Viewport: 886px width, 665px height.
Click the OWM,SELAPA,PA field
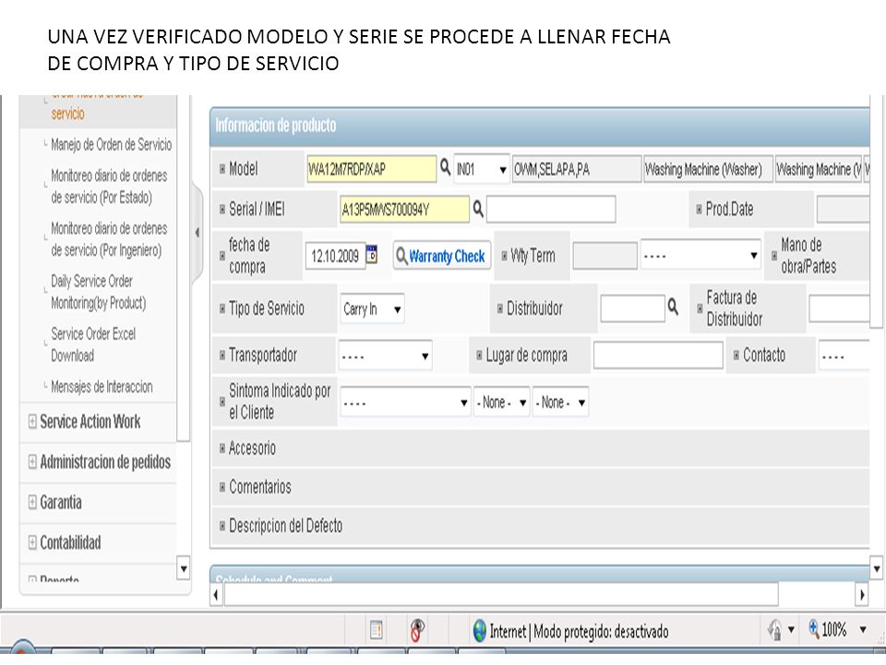[x=576, y=169]
